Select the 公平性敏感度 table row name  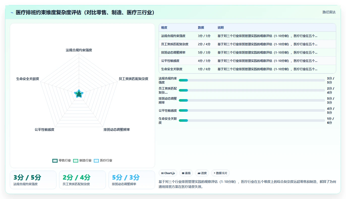coord(170,61)
